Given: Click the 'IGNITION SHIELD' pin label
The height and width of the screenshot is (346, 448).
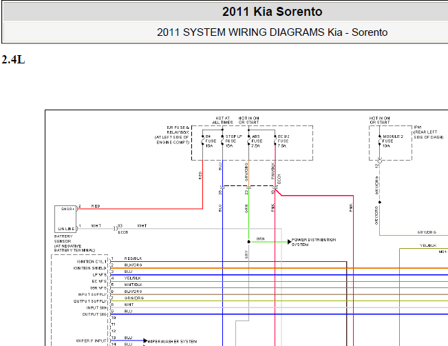Looking at the screenshot, I should coord(89,268).
